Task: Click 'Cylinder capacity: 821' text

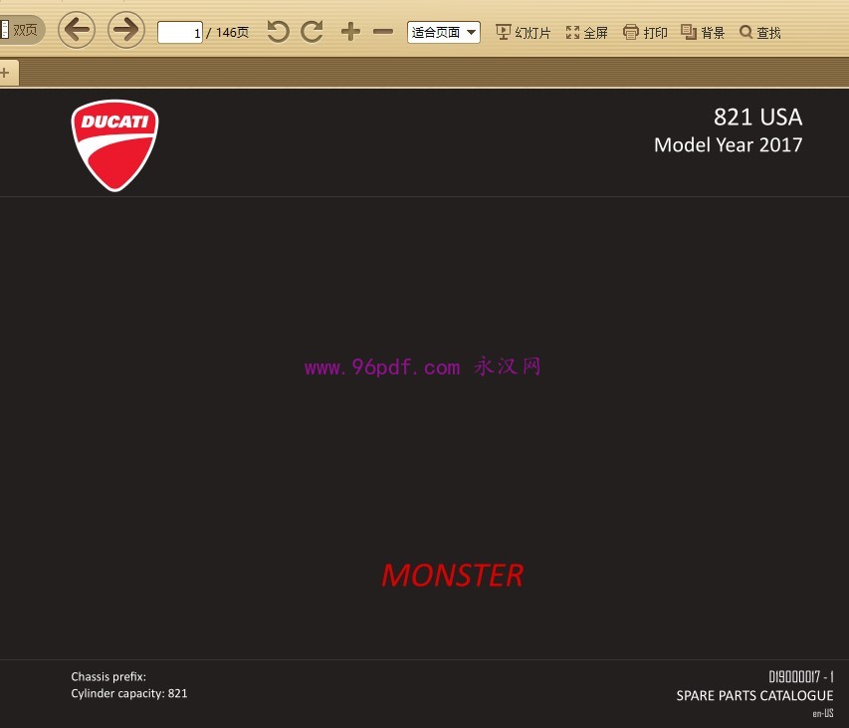Action: click(128, 693)
